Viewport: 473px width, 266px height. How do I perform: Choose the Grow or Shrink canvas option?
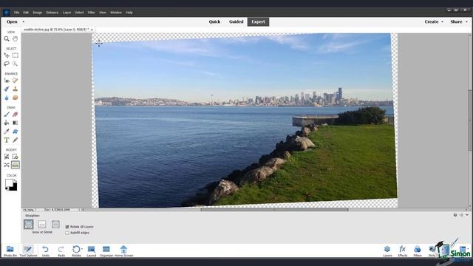[29, 224]
